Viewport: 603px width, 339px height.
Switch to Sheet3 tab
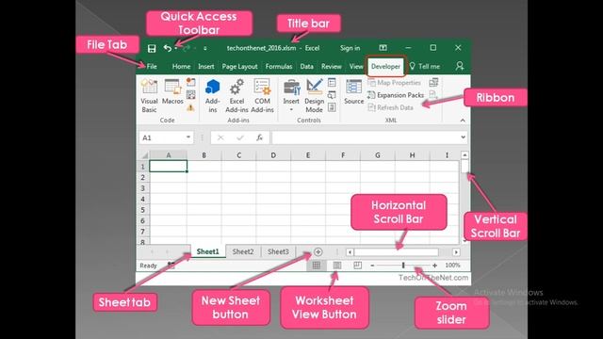click(278, 251)
